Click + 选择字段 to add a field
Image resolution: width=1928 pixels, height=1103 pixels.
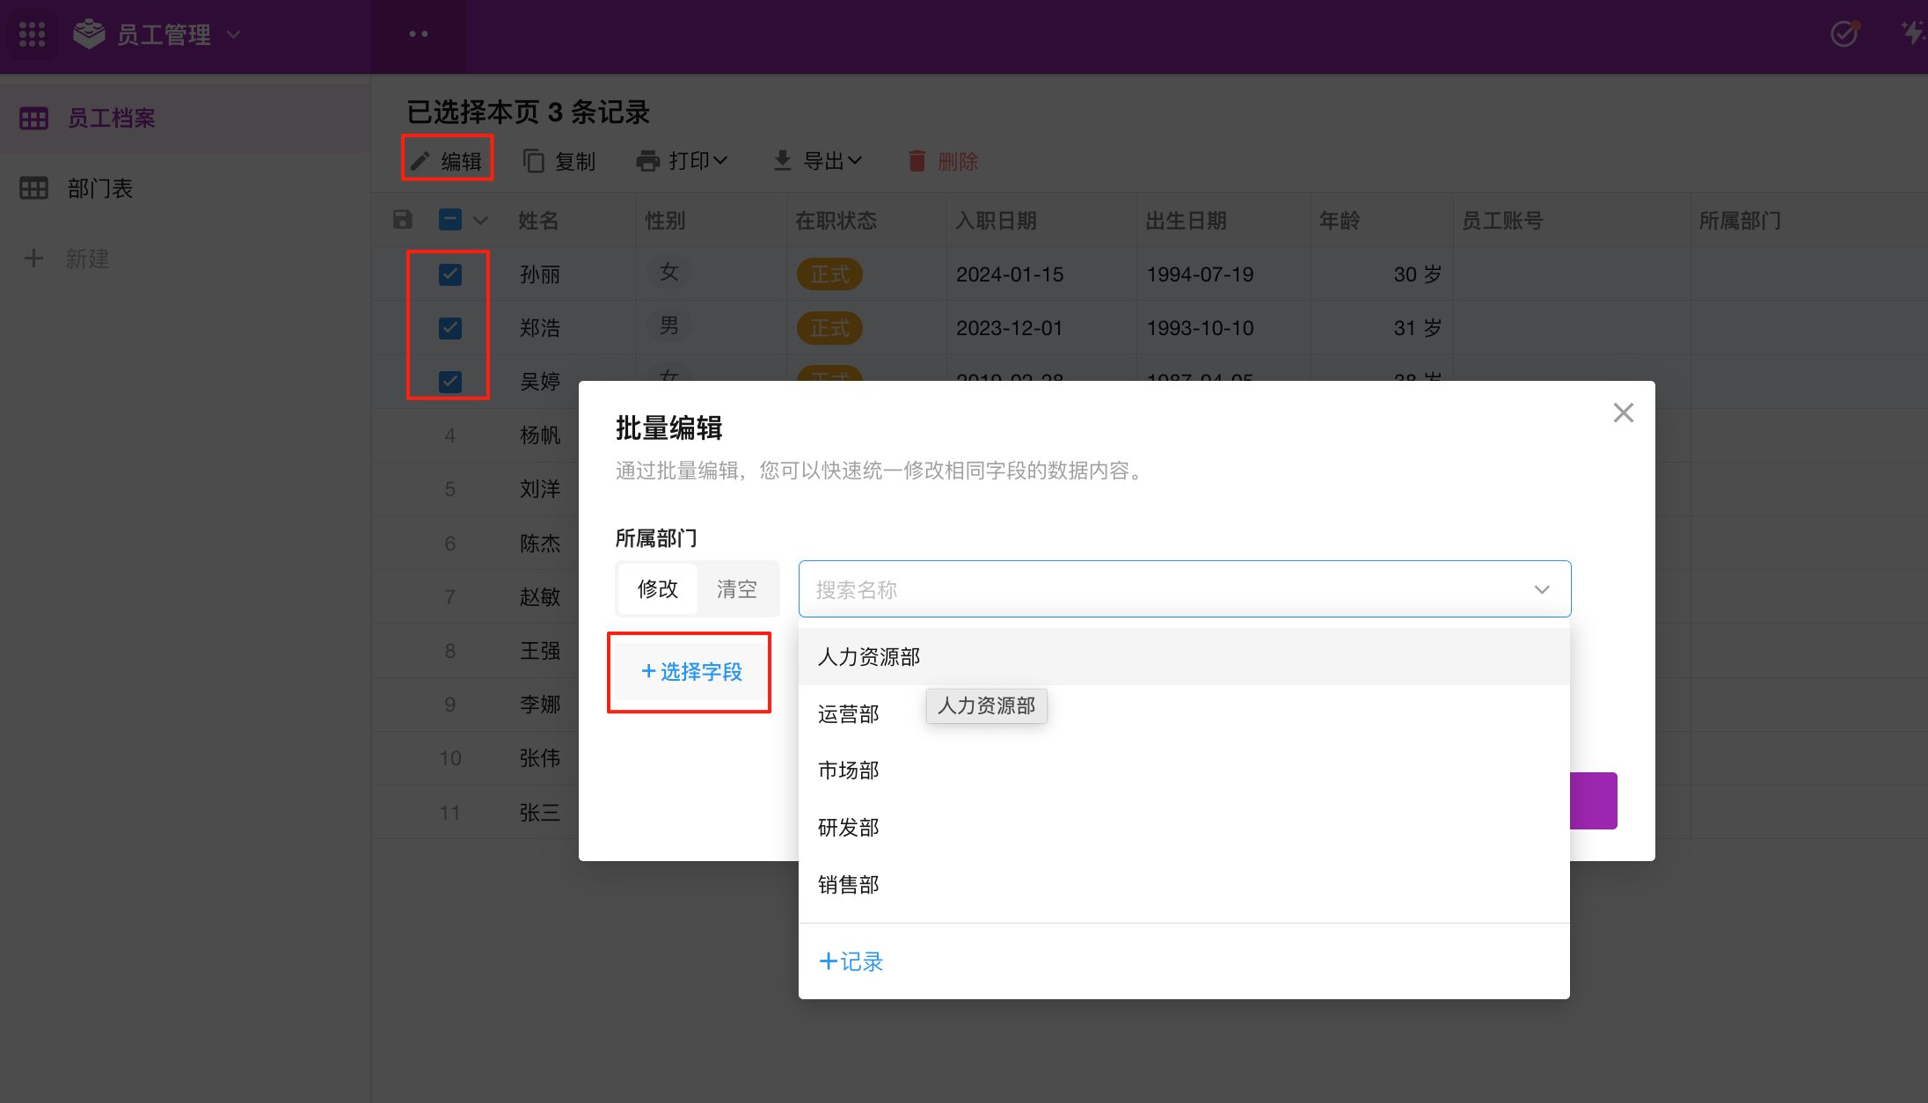[691, 672]
